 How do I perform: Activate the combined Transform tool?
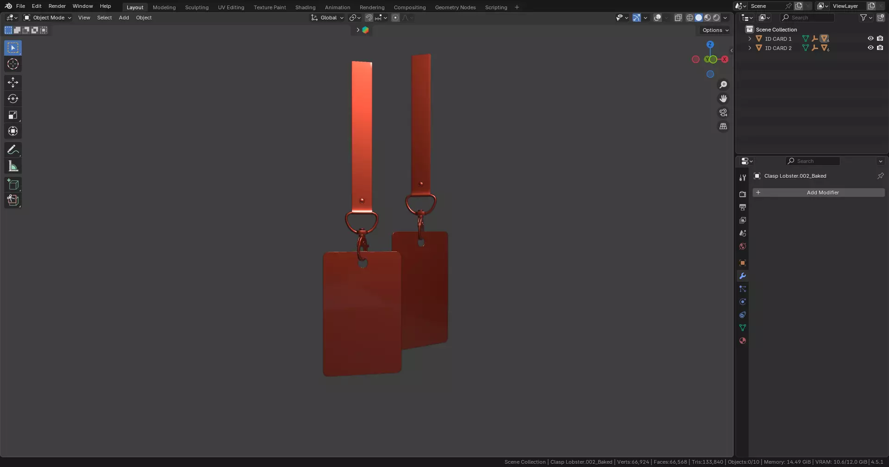[13, 131]
